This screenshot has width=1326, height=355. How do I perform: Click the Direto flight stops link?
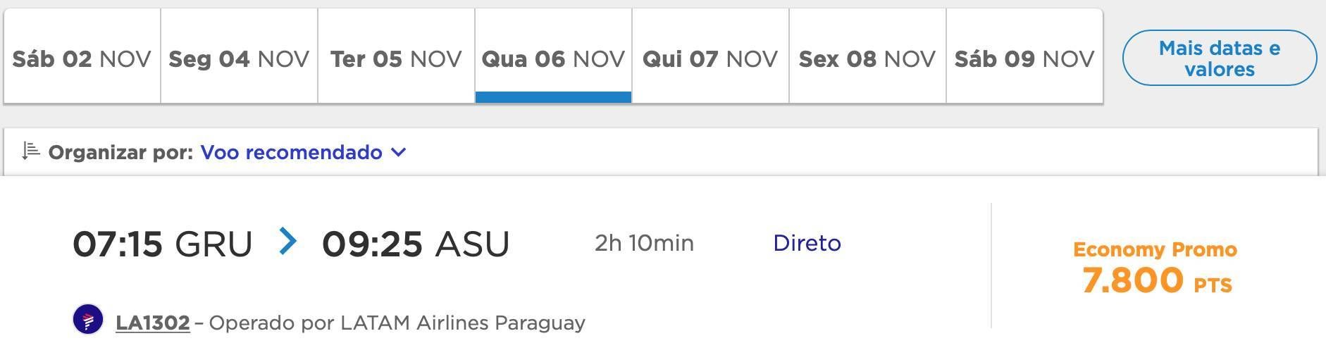tap(807, 243)
